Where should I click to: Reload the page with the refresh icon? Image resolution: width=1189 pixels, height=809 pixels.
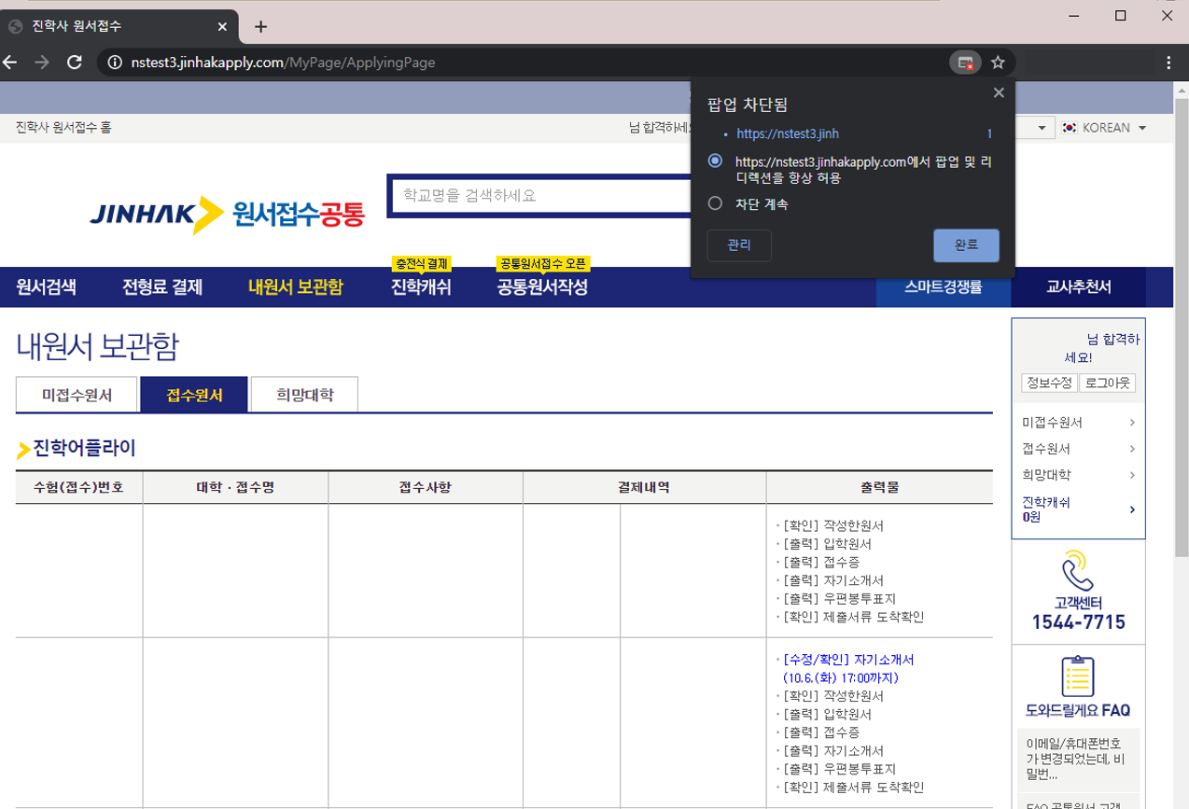tap(75, 63)
